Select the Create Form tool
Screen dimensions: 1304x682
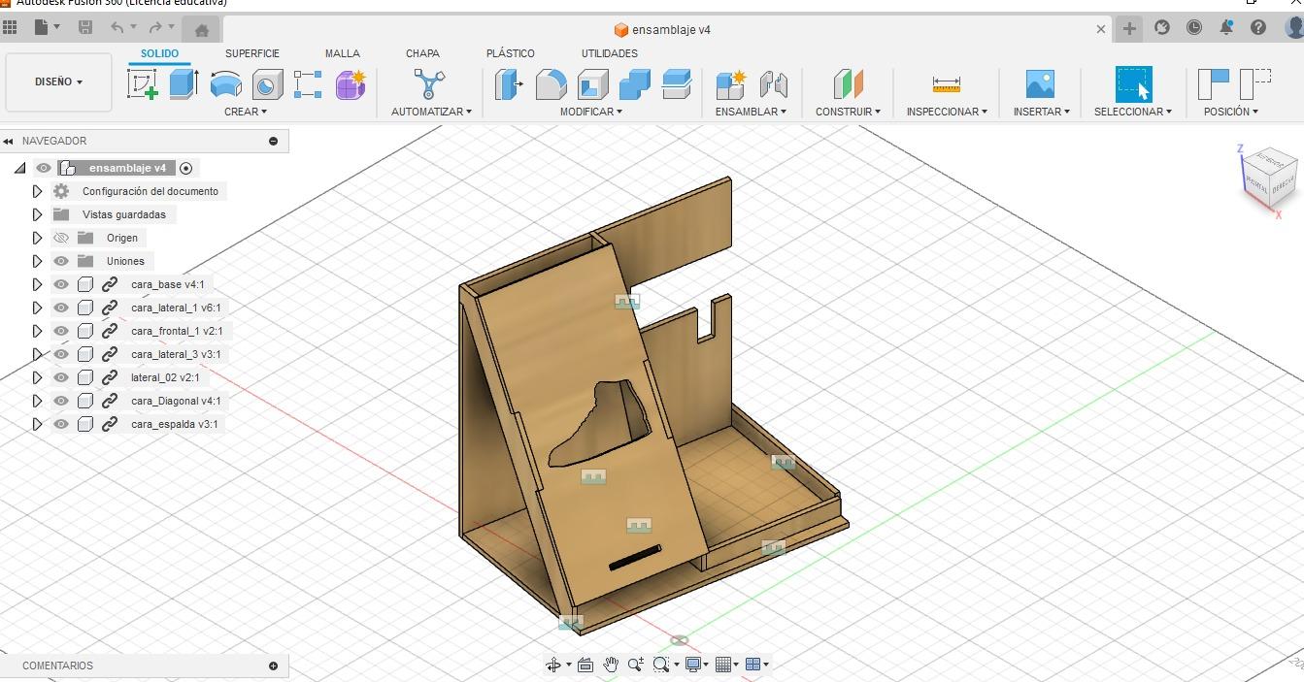(x=351, y=84)
